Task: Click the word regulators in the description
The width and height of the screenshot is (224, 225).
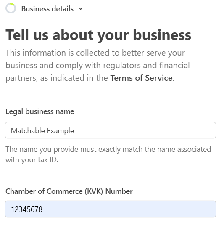Action: pyautogui.click(x=122, y=66)
